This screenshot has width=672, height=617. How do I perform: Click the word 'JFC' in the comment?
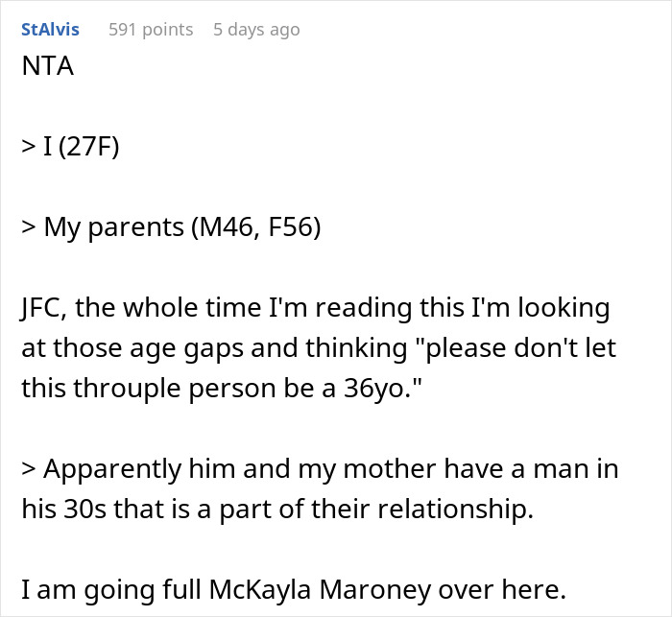click(43, 308)
